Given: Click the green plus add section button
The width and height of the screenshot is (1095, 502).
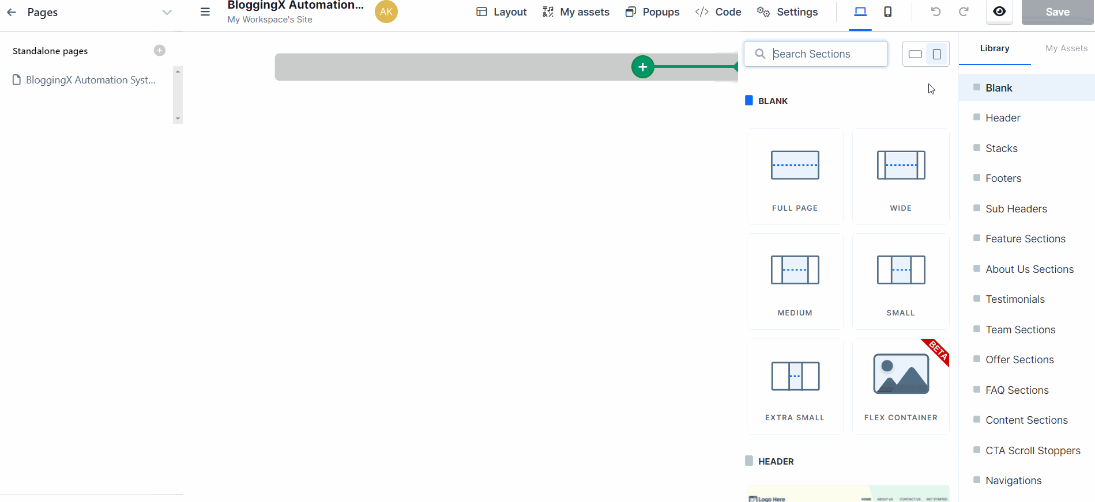Looking at the screenshot, I should click(642, 67).
